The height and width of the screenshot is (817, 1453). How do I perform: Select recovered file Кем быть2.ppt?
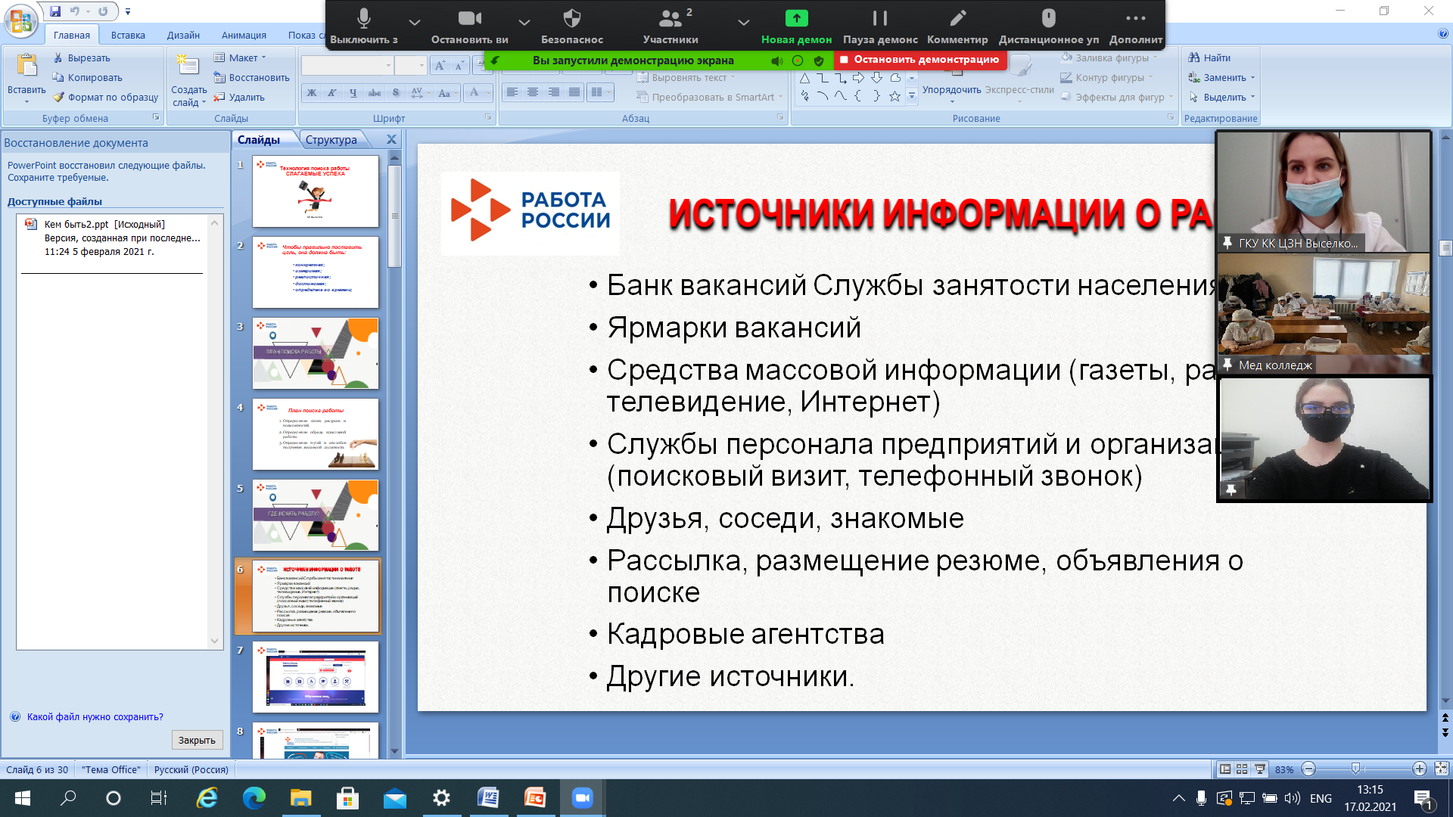[114, 238]
